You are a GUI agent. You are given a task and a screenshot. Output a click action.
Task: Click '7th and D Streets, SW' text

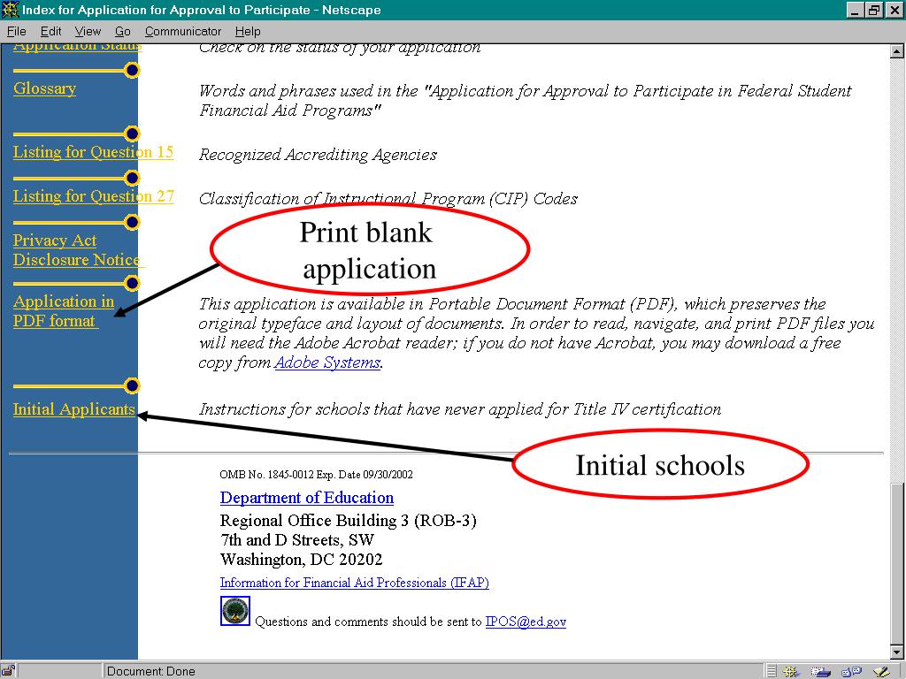(297, 540)
